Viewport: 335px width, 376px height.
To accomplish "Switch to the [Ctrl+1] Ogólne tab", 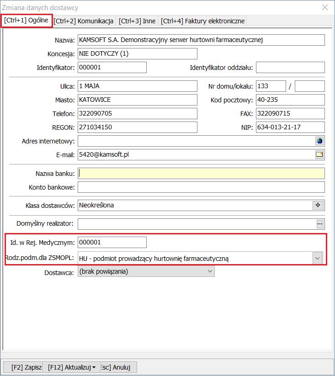I will [26, 21].
